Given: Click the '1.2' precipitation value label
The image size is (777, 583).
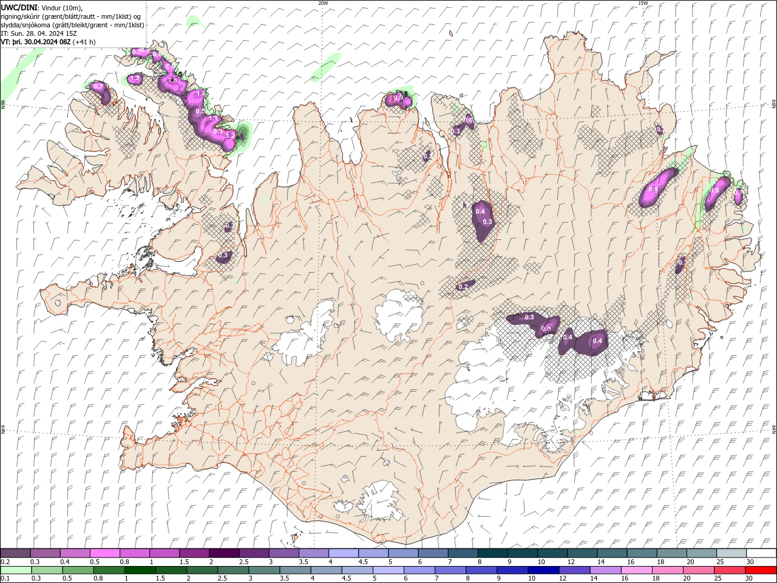Looking at the screenshot, I should (230, 135).
